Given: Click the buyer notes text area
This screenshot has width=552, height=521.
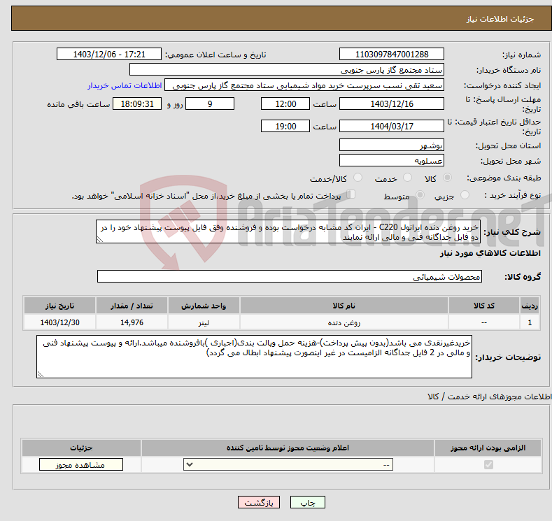Looking at the screenshot, I should 254,357.
